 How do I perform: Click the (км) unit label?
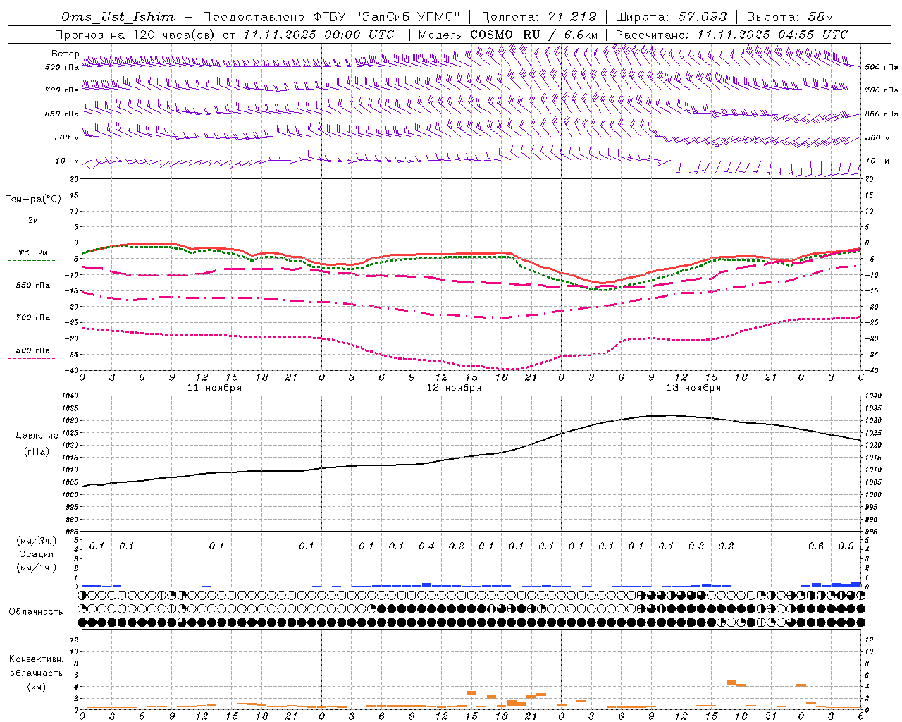click(36, 687)
